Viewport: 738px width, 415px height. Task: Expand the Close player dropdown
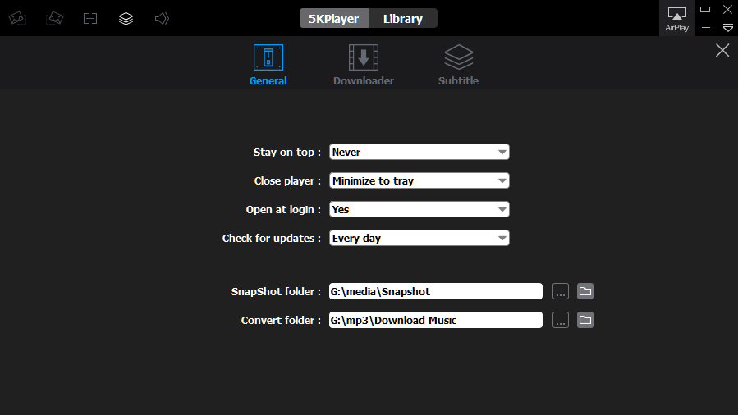419,180
